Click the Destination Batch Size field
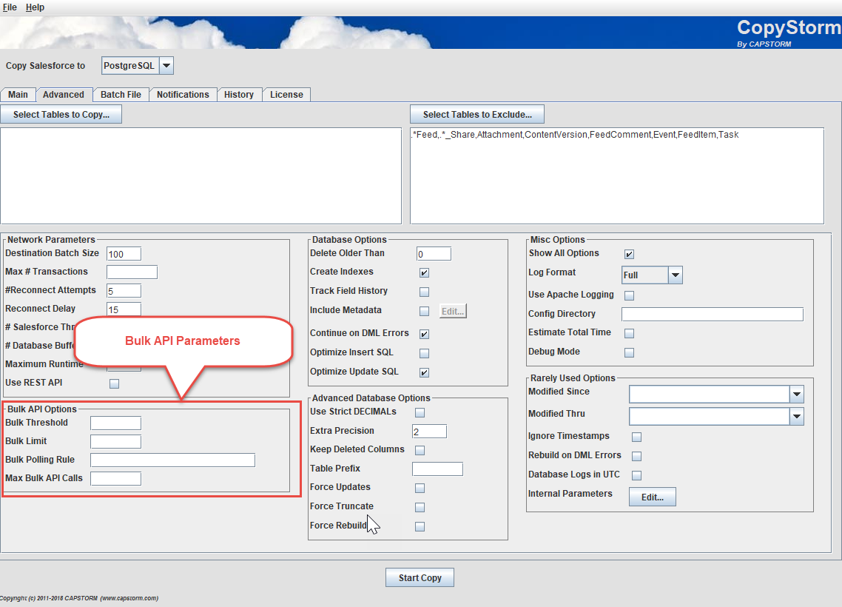This screenshot has height=607, width=842. point(124,254)
